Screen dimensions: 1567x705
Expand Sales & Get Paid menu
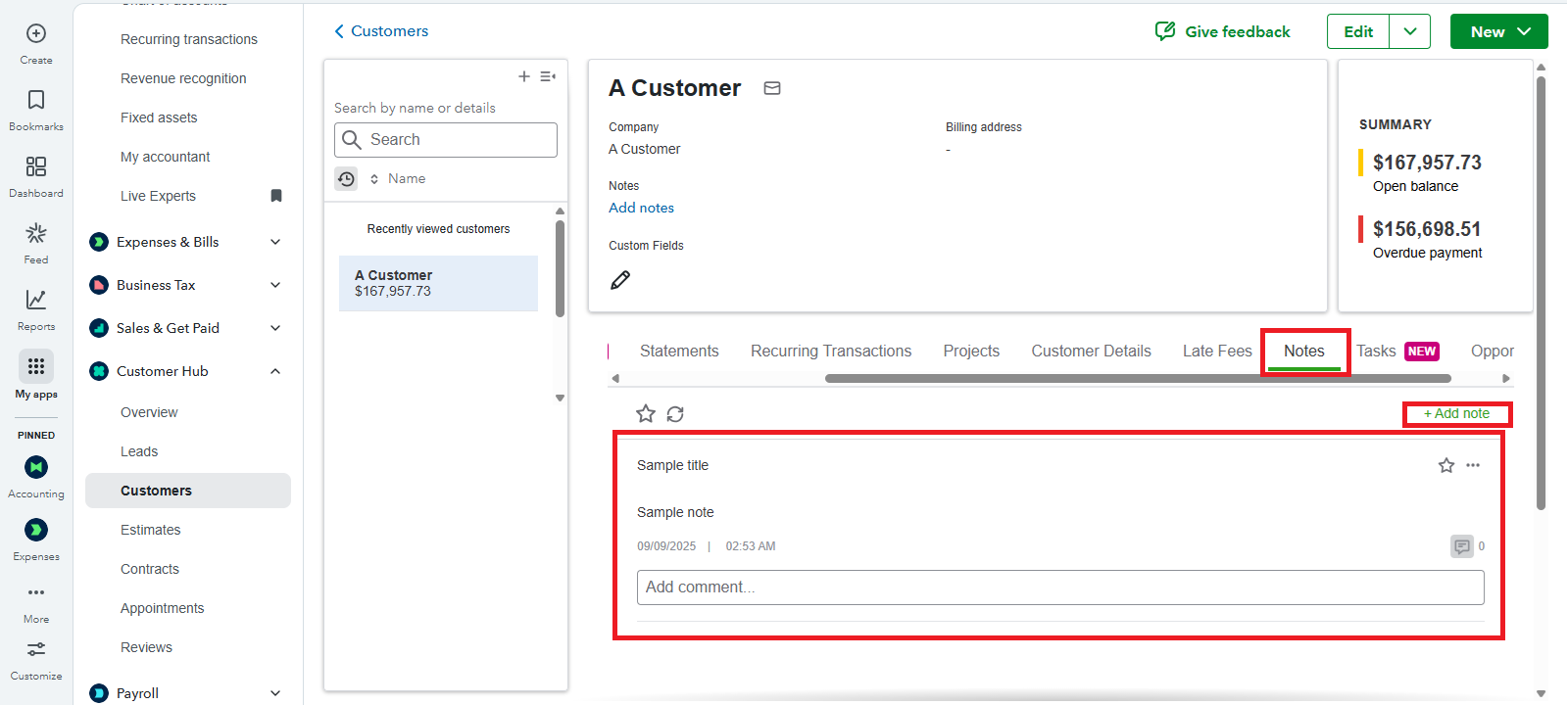(x=275, y=328)
